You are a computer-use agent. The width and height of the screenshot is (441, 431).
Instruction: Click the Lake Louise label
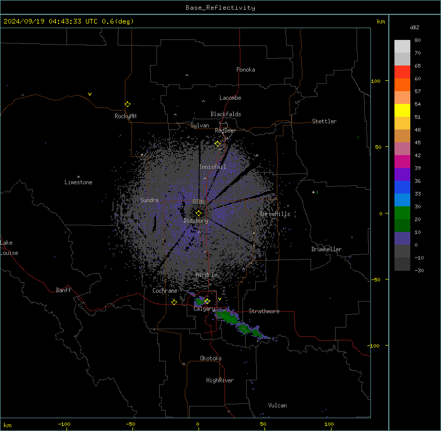point(9,248)
